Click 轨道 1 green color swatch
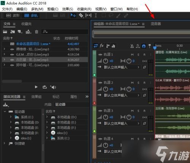 click(x=94, y=75)
